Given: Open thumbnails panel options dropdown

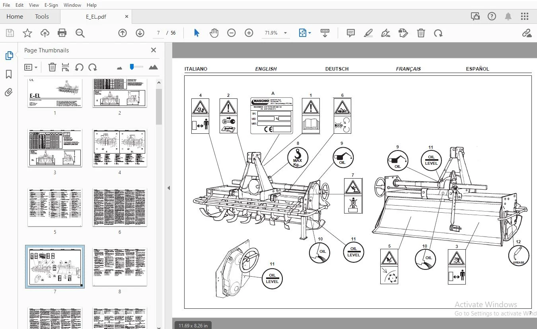Looking at the screenshot, I should [x=31, y=67].
